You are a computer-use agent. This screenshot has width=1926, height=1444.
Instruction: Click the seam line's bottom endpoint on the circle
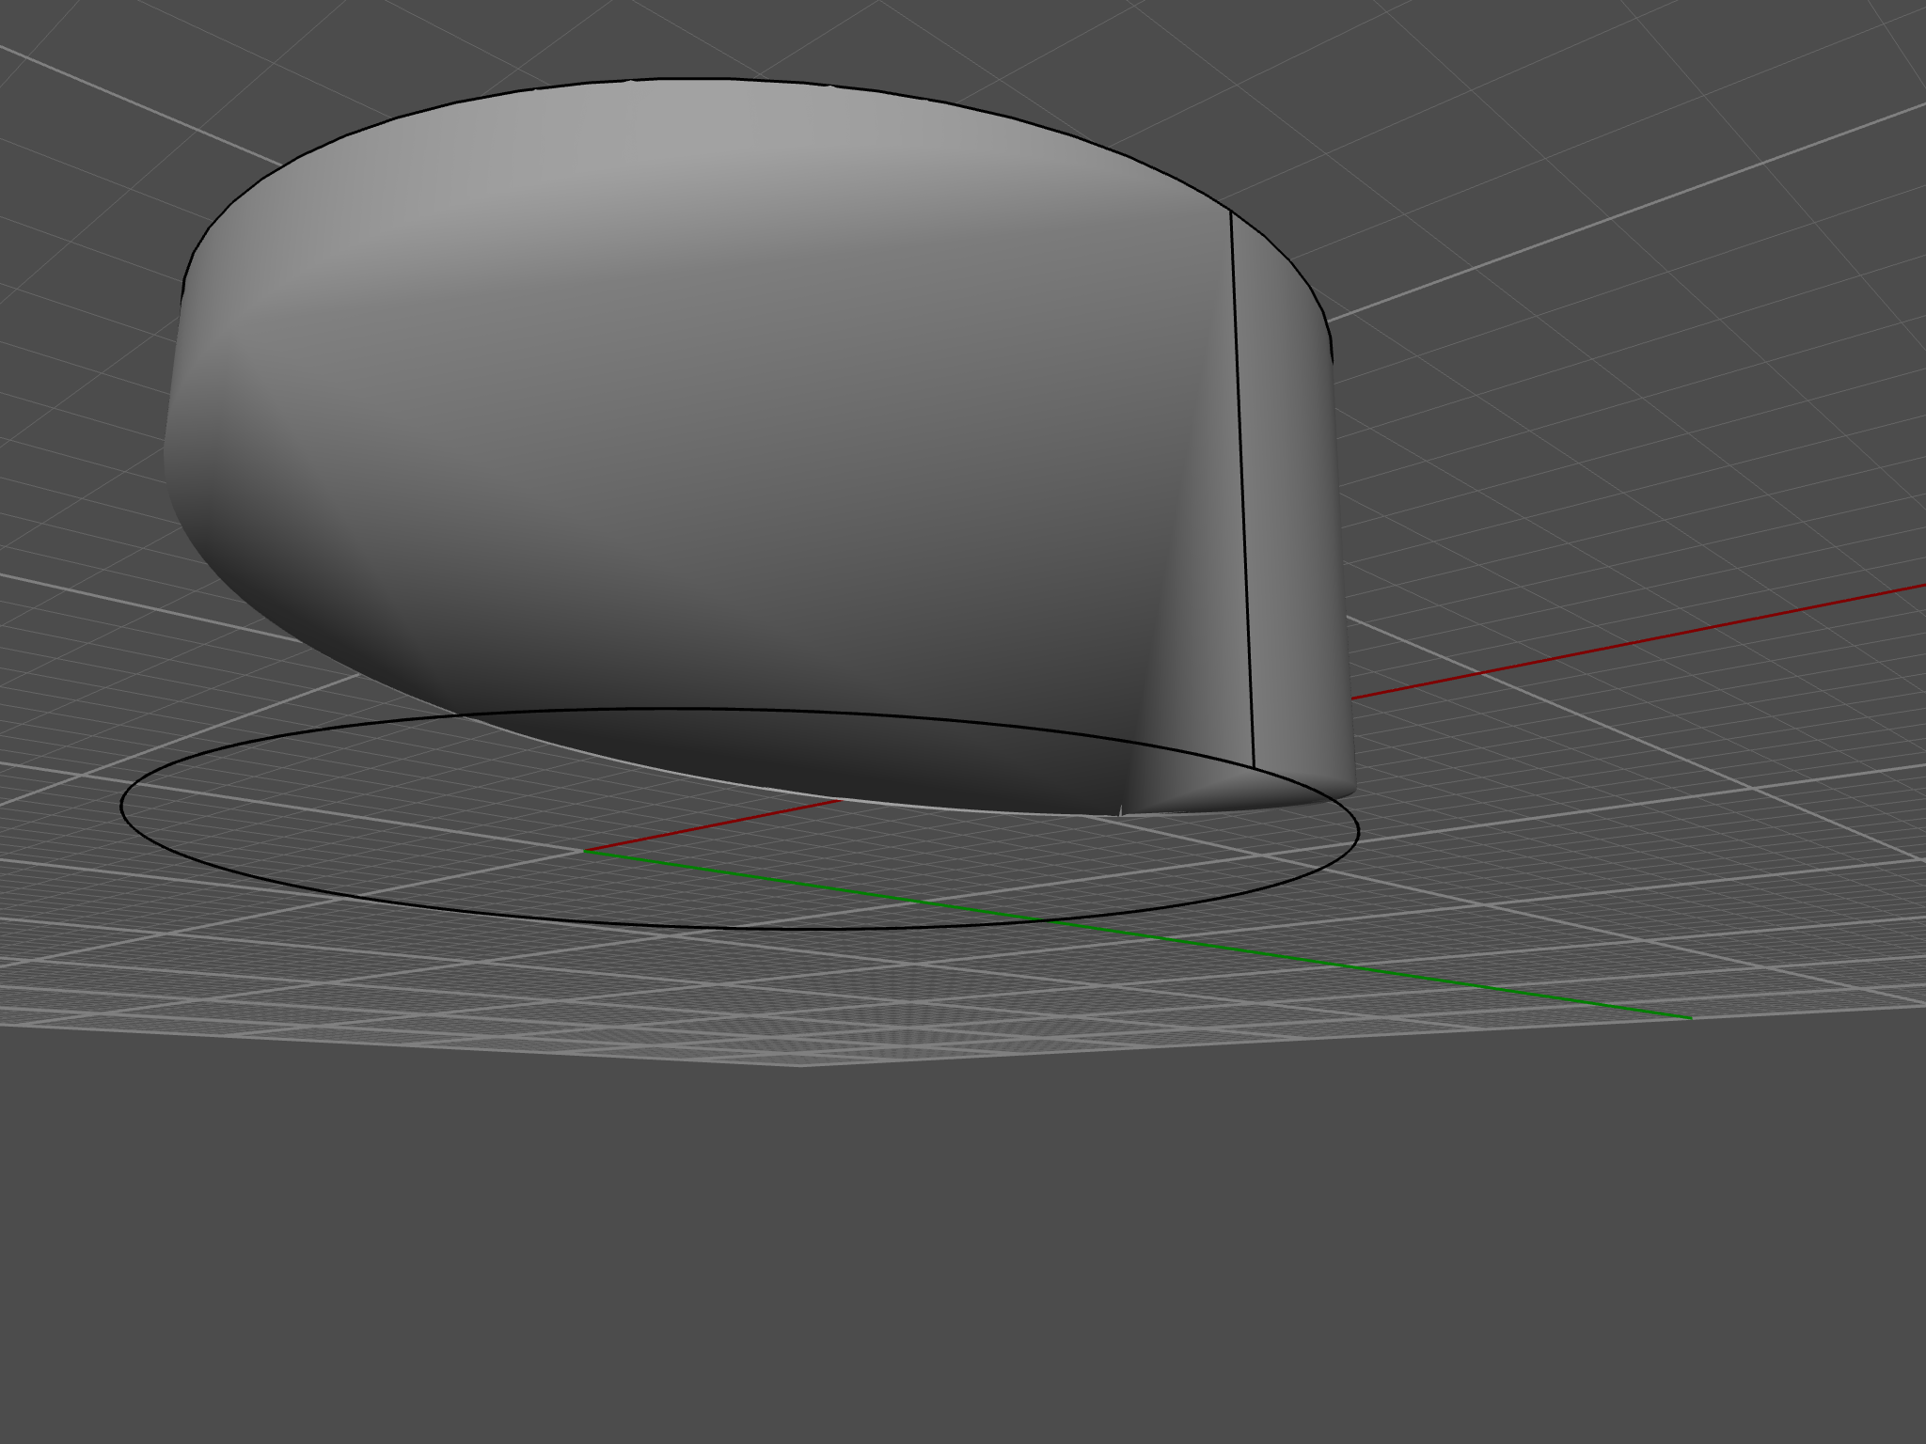coord(1255,766)
